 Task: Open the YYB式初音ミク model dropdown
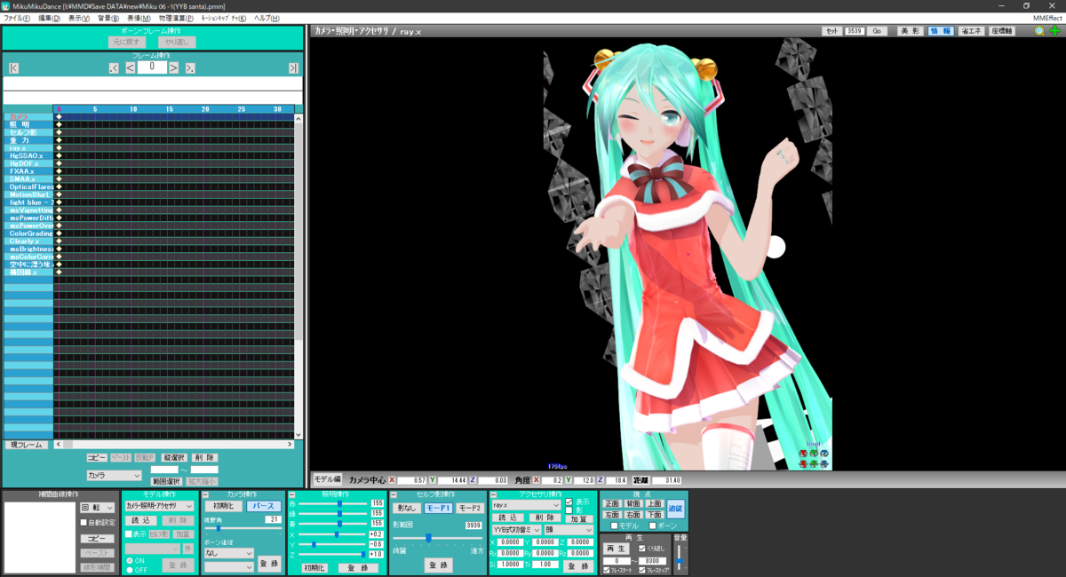click(516, 529)
